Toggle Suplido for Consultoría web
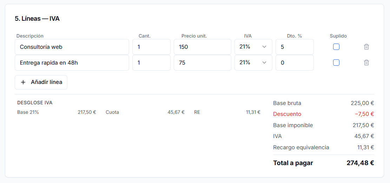Screen dimensions: 390x183 point(336,47)
